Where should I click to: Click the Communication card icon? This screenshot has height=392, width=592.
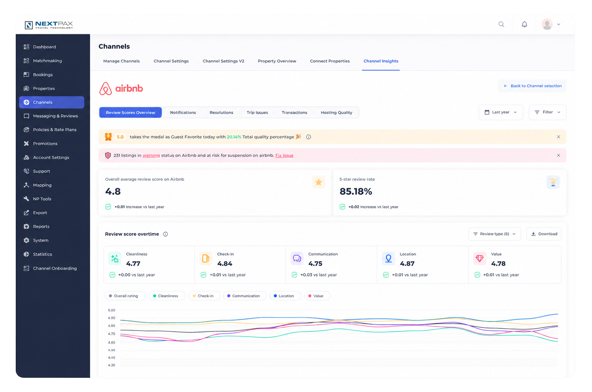point(297,258)
